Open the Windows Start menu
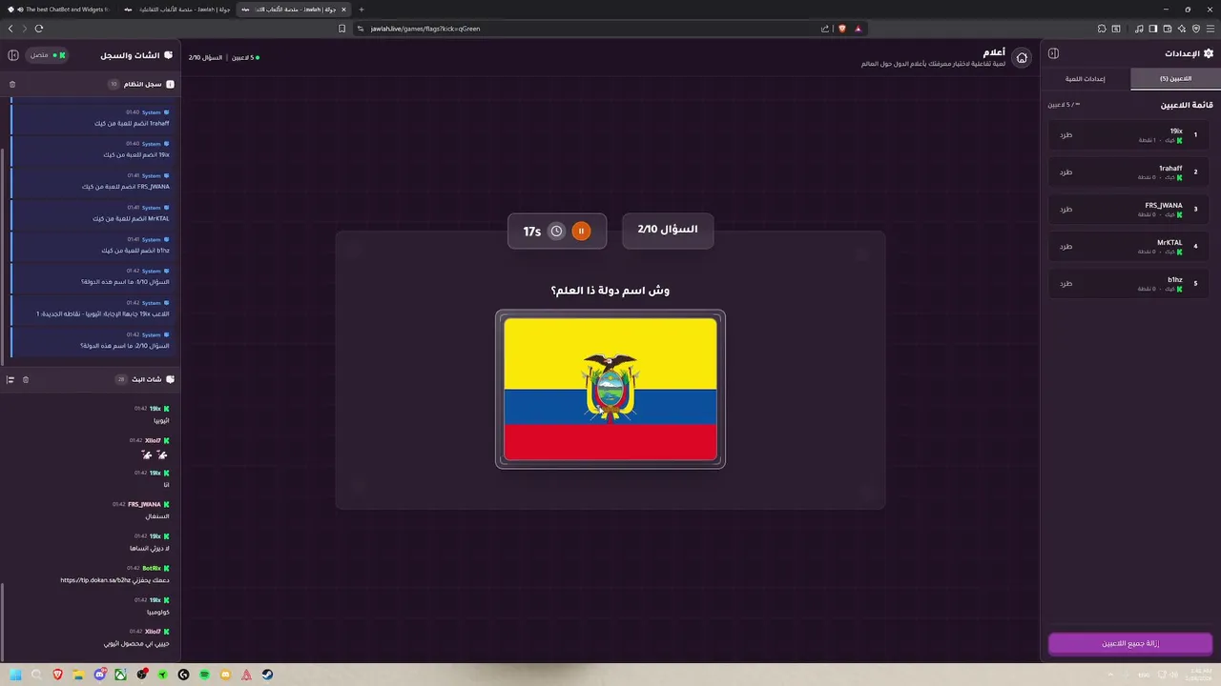Viewport: 1221px width, 686px height. point(15,675)
